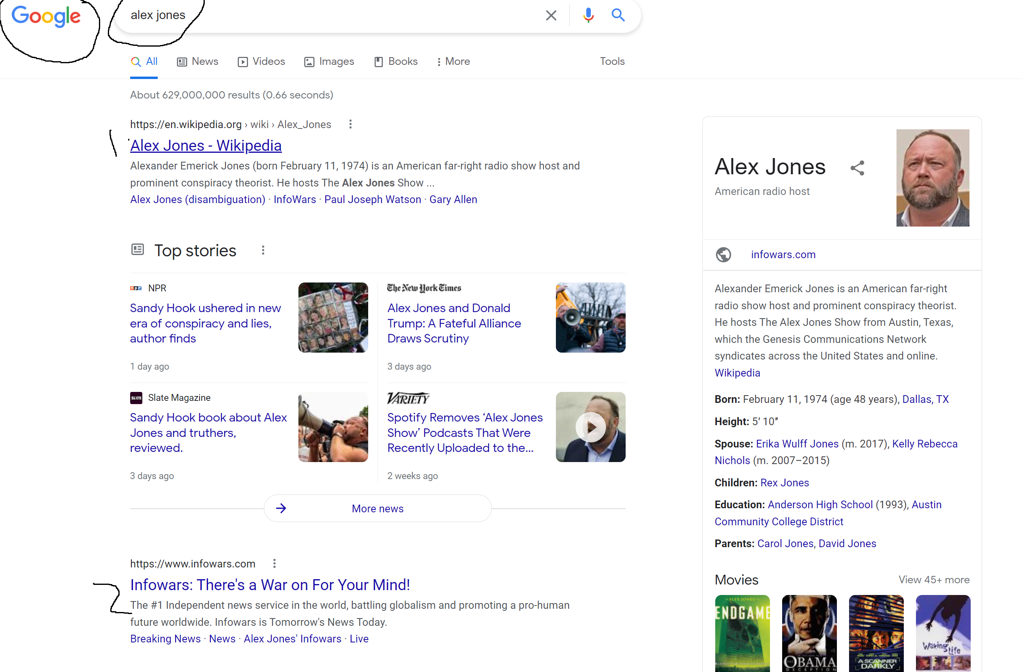Open the Top stories three-dot menu
Image resolution: width=1023 pixels, height=672 pixels.
pyautogui.click(x=263, y=250)
